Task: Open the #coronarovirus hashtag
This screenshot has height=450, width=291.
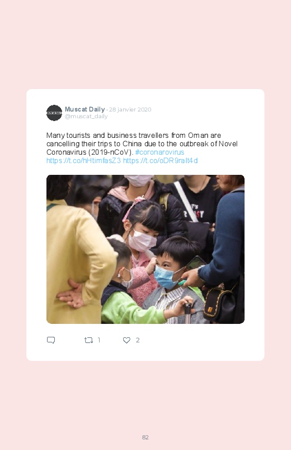Action: click(159, 152)
